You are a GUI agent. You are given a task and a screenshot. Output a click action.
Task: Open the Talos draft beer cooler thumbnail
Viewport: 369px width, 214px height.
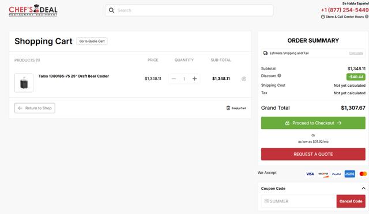coord(24,83)
